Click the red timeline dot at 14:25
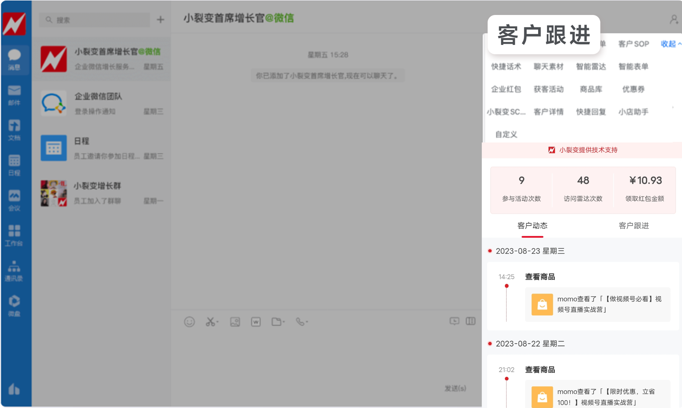This screenshot has height=408, width=682. click(507, 286)
